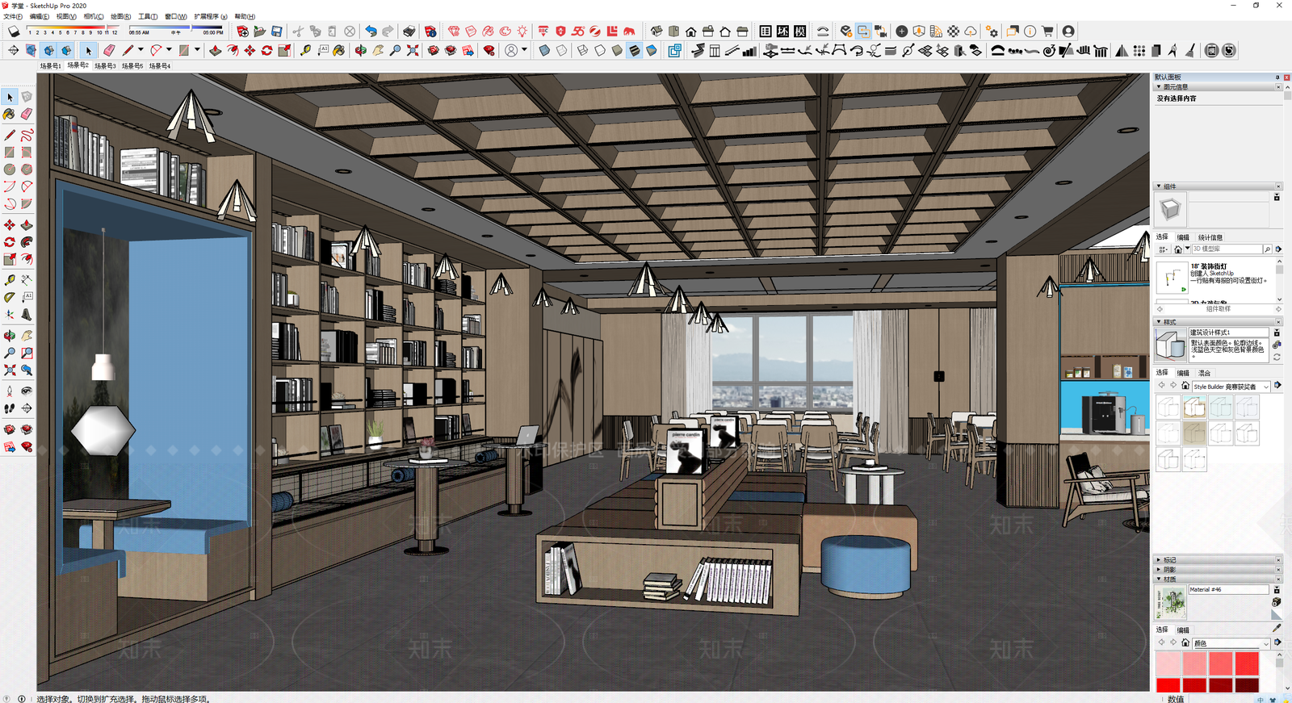Expand the 标记 panel section
The image size is (1292, 703).
tap(1216, 559)
